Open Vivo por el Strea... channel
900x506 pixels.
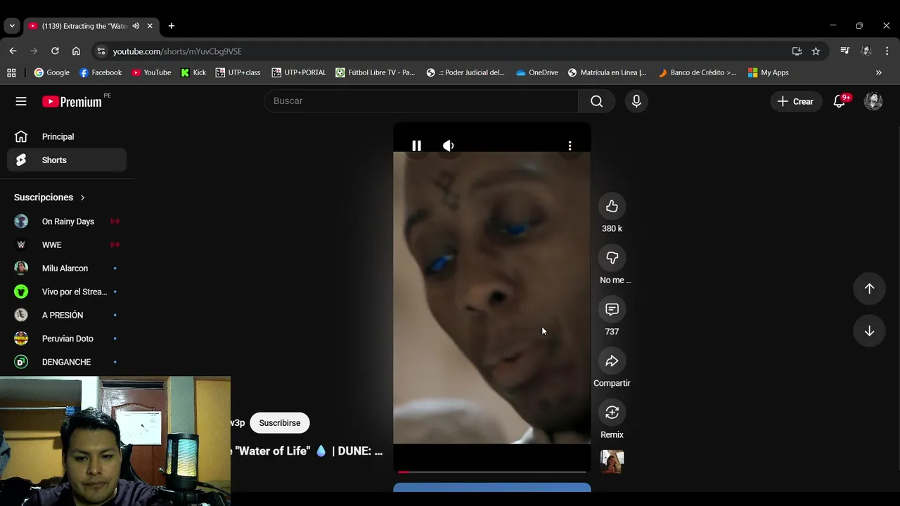67,292
